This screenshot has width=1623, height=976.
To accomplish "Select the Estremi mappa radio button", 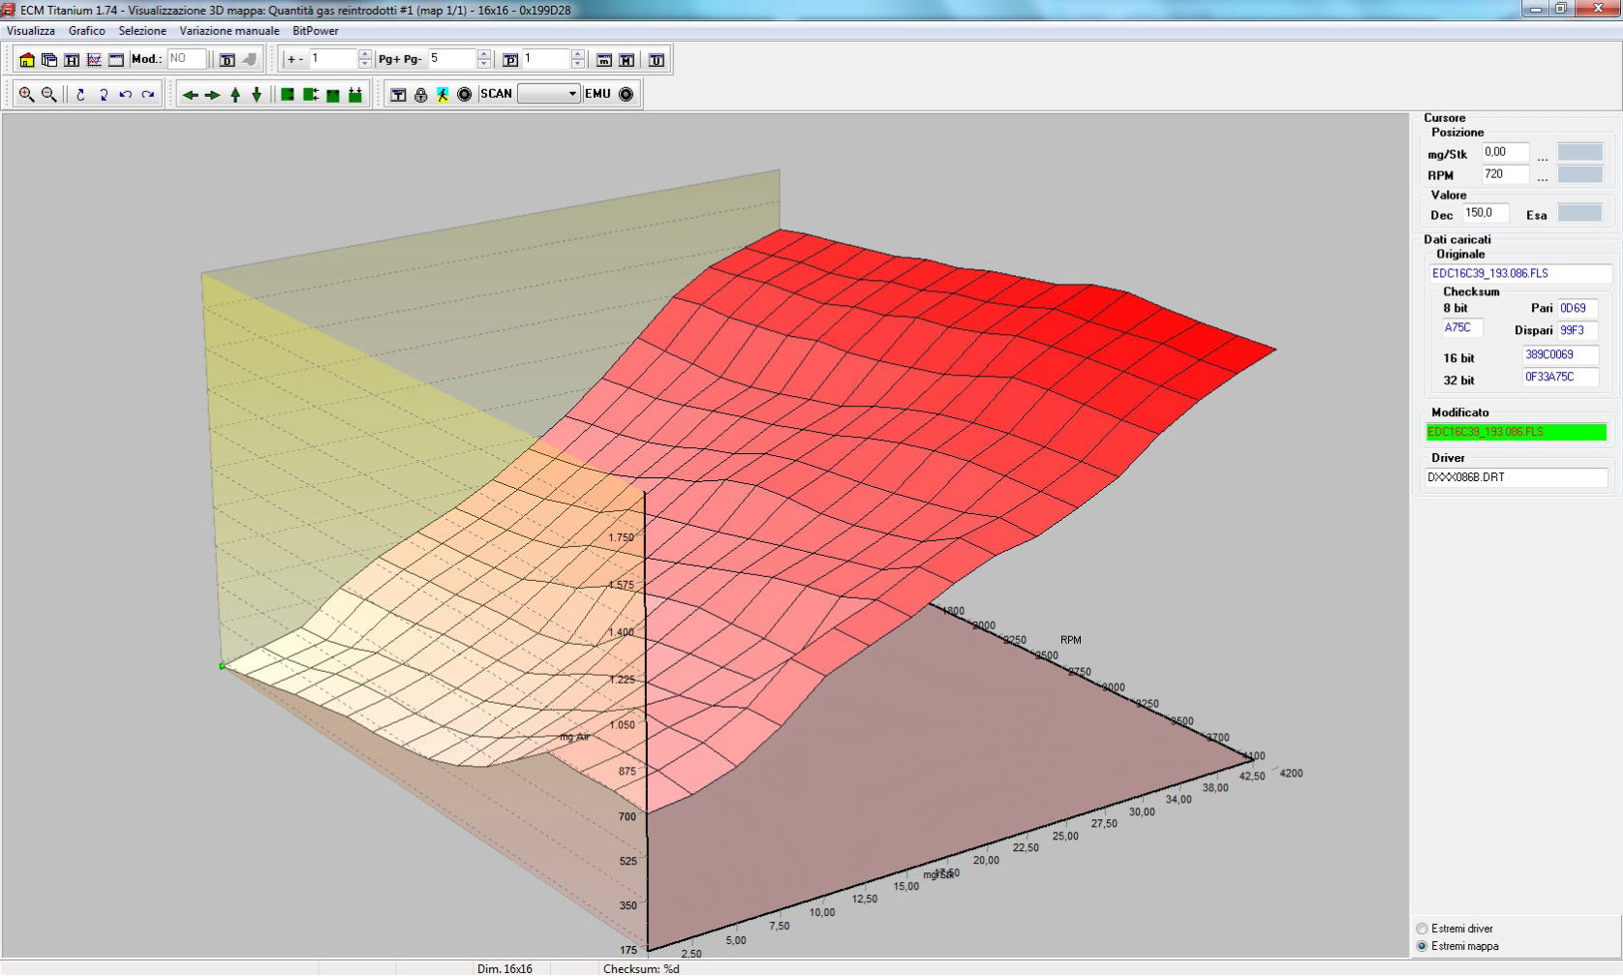I will pyautogui.click(x=1423, y=946).
